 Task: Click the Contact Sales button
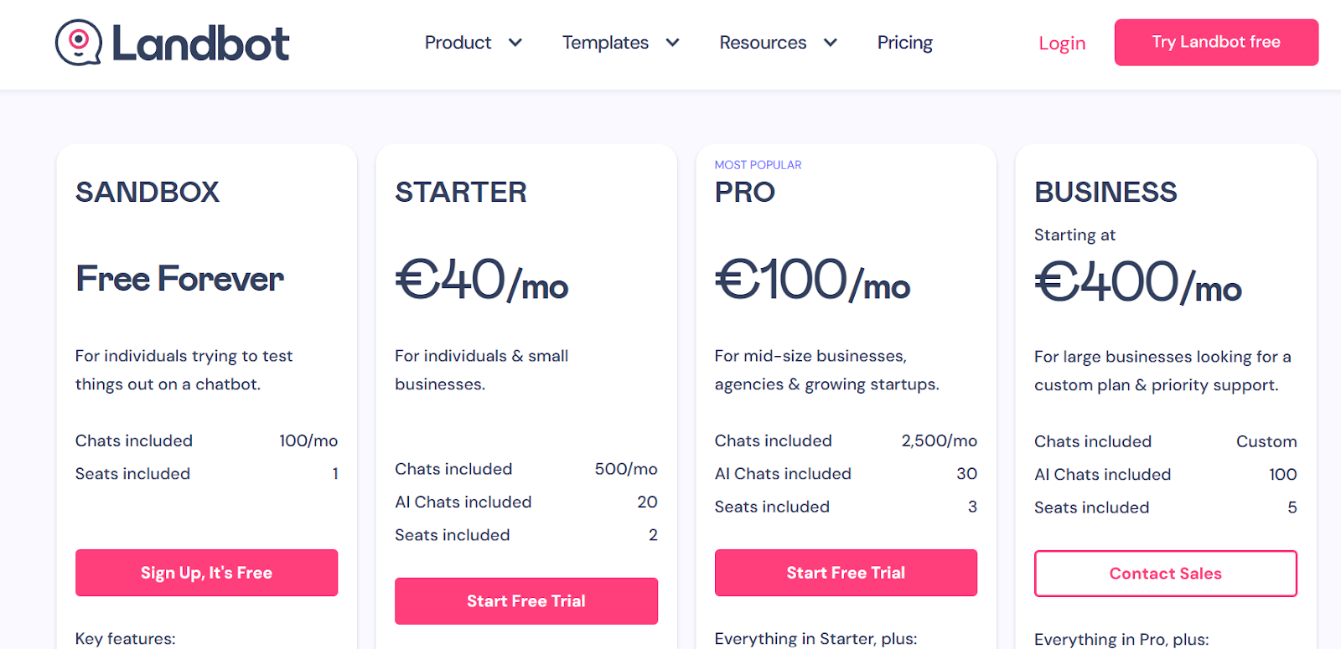point(1165,574)
